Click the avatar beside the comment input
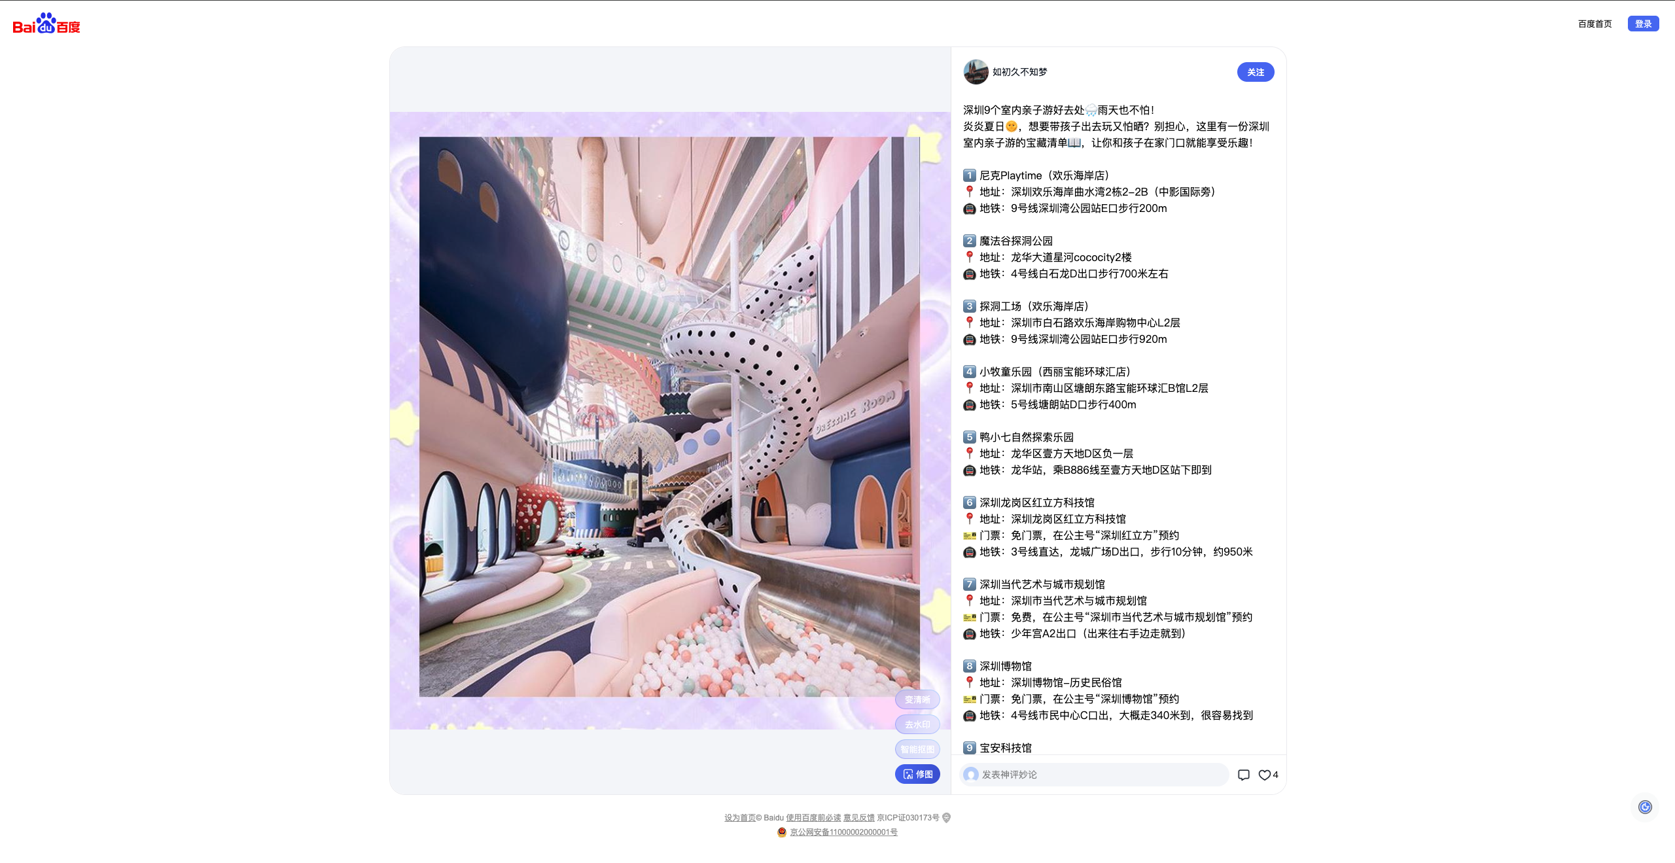 970,774
